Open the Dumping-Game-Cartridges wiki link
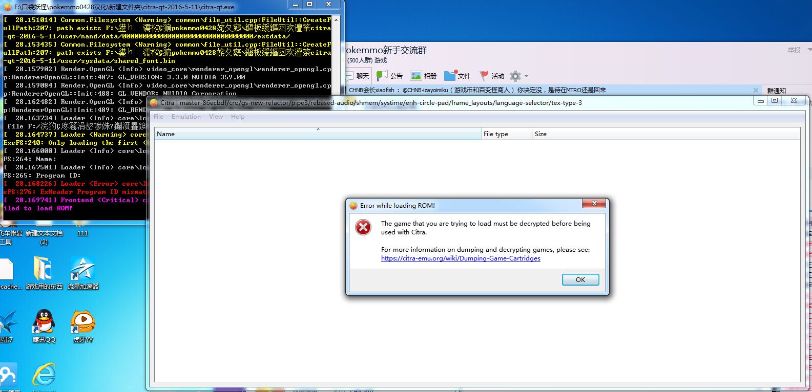 (x=461, y=258)
